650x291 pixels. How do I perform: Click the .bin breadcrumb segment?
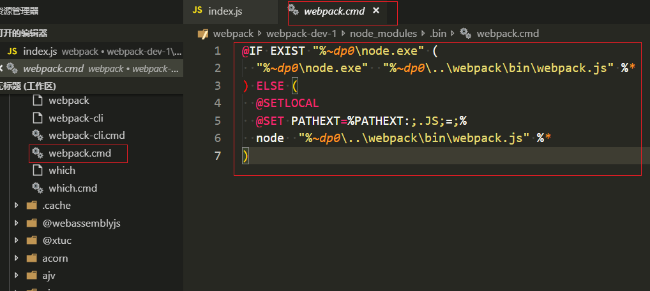click(x=438, y=34)
